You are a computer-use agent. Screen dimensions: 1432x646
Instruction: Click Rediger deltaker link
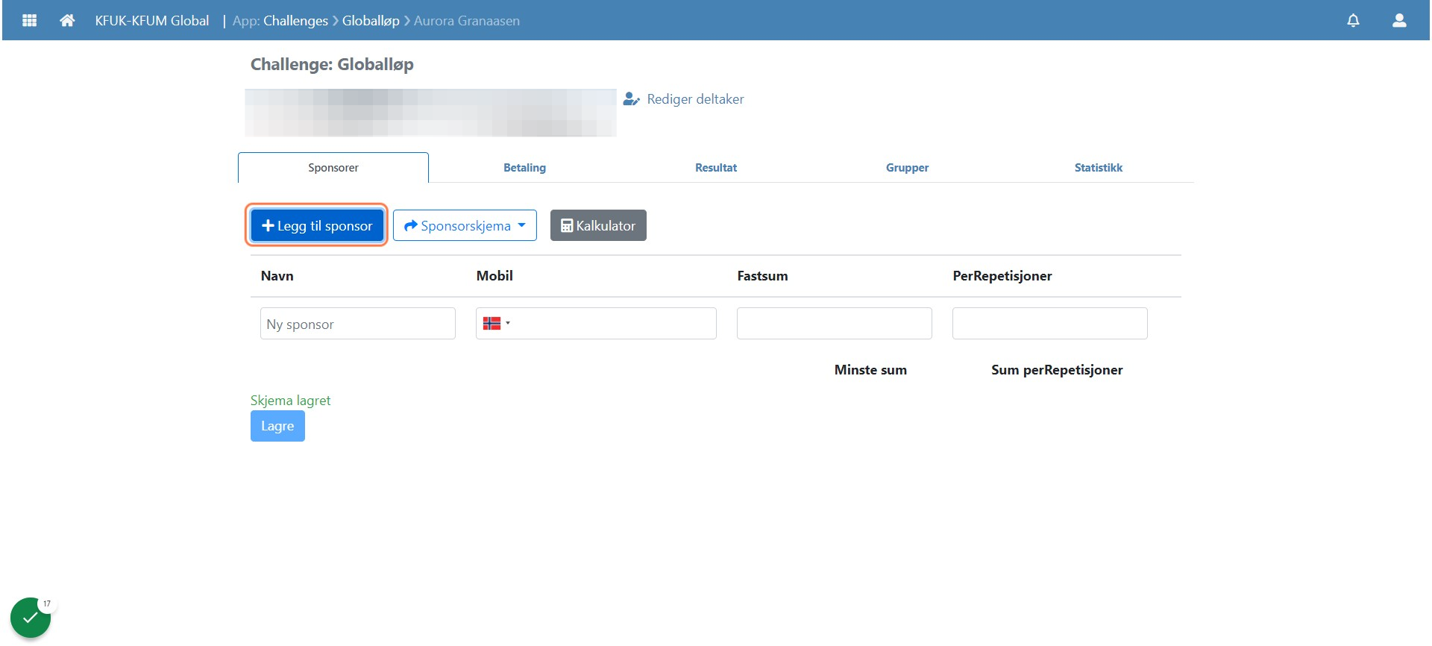(684, 99)
